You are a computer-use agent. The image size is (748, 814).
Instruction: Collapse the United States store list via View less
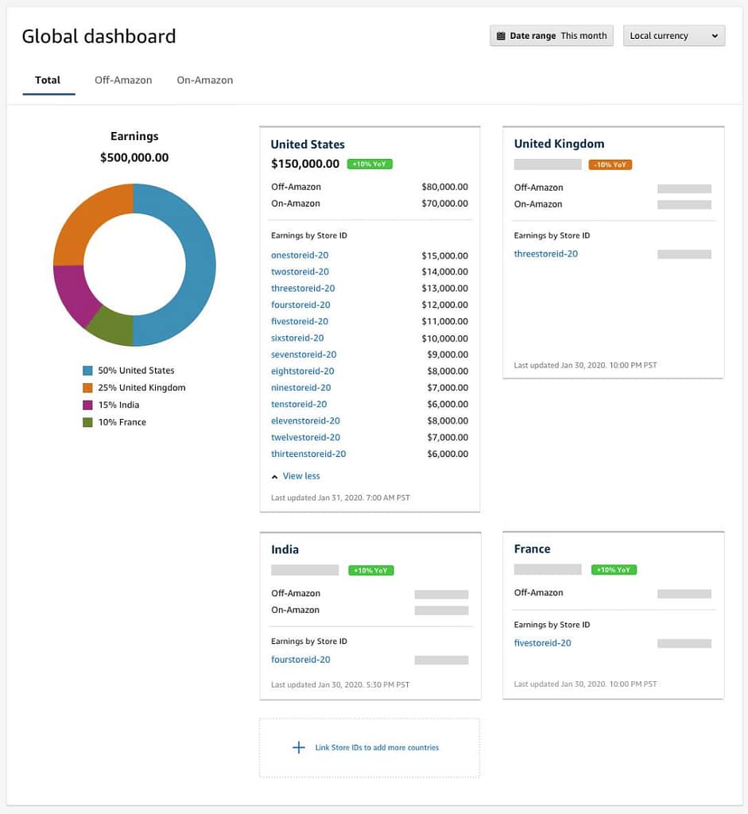[300, 475]
